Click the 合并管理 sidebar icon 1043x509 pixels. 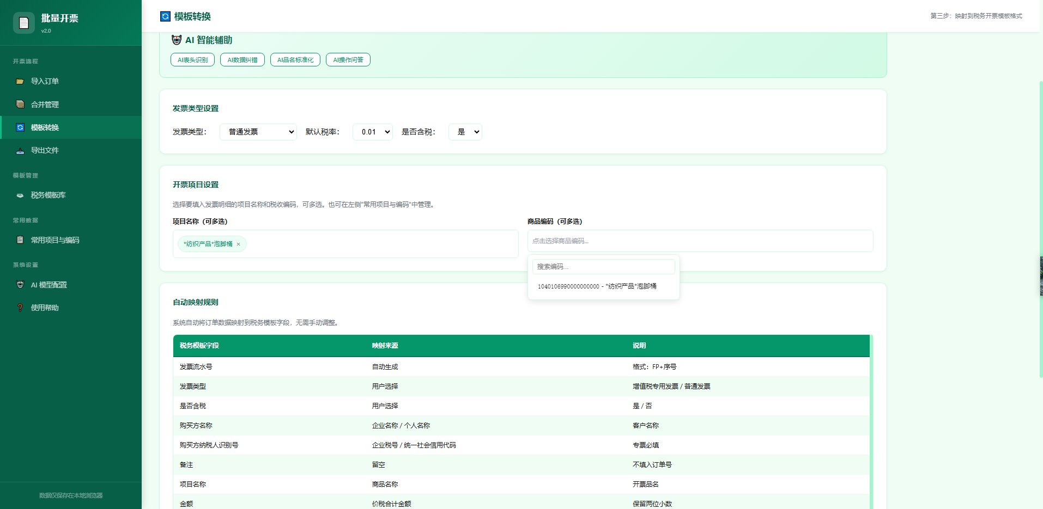coord(20,104)
